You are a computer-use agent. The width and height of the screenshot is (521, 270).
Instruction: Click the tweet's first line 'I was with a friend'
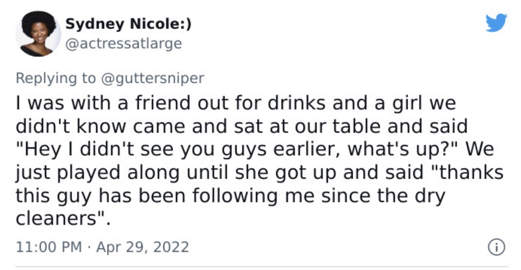[104, 103]
